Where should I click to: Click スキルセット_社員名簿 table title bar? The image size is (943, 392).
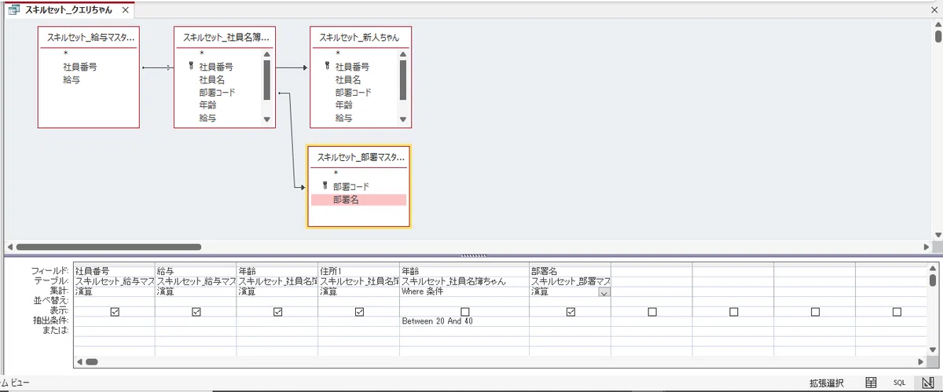[x=225, y=37]
